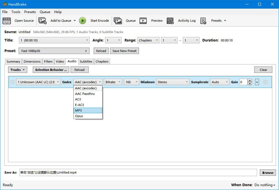Image resolution: width=279 pixels, height=190 pixels.
Task: Click the Save New Preset button
Action: point(124,51)
